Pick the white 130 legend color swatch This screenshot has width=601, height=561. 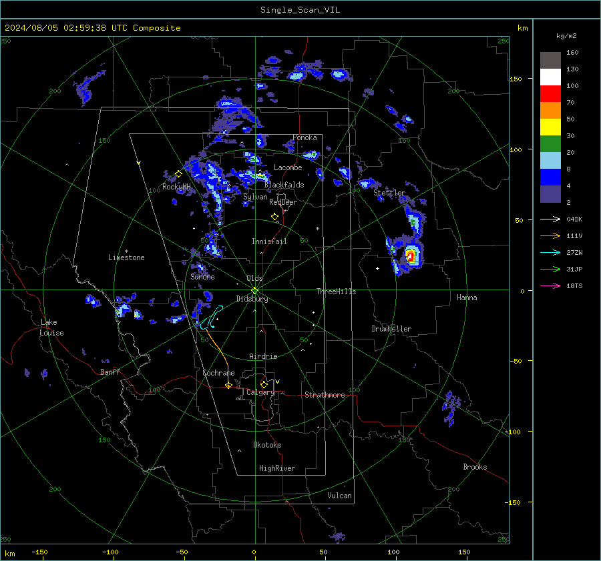pos(550,77)
